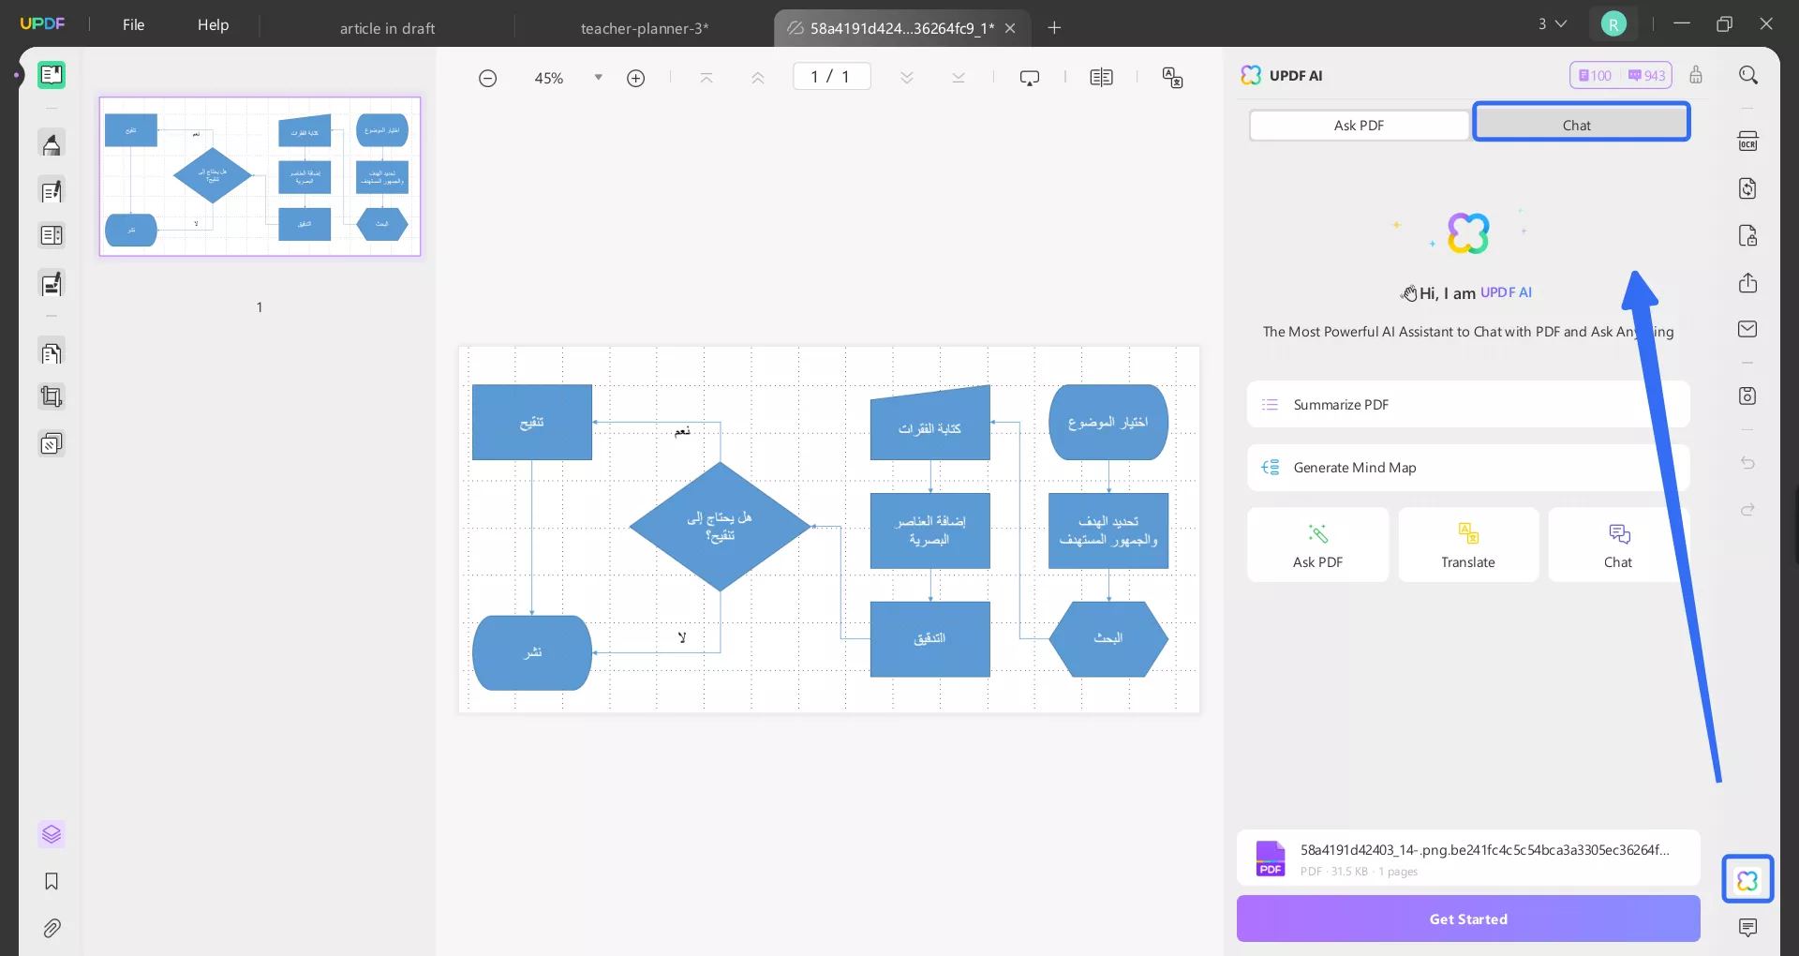1799x956 pixels.
Task: Share the file with share icon
Action: pos(1747,282)
